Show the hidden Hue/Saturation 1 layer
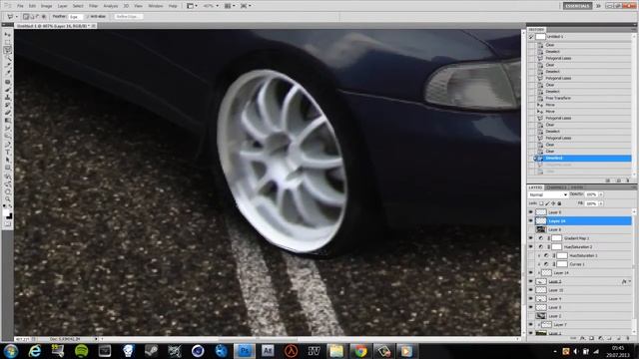This screenshot has height=359, width=639. (x=530, y=255)
